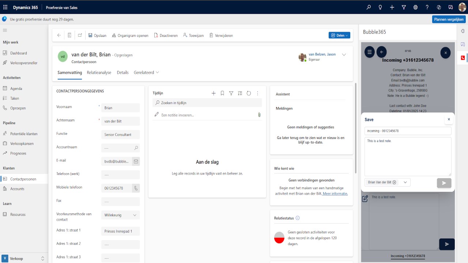Open the Dynamics 365 app launcher waffle
The height and width of the screenshot is (263, 468).
pos(5,7)
